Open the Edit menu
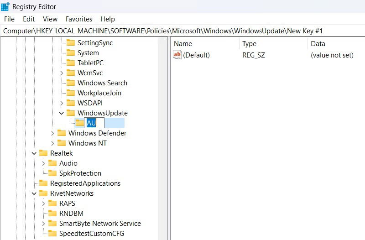 (29, 19)
